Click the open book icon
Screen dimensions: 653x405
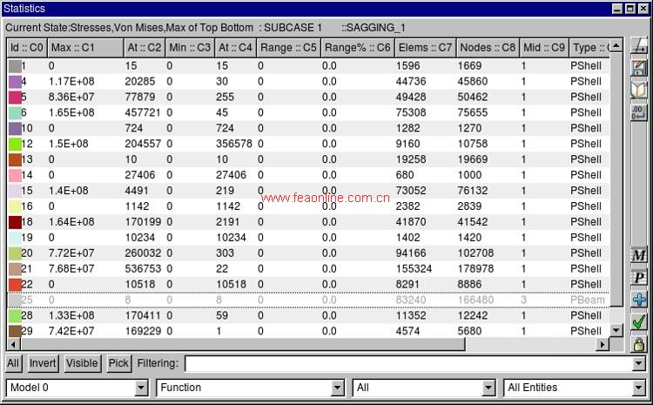coord(639,89)
